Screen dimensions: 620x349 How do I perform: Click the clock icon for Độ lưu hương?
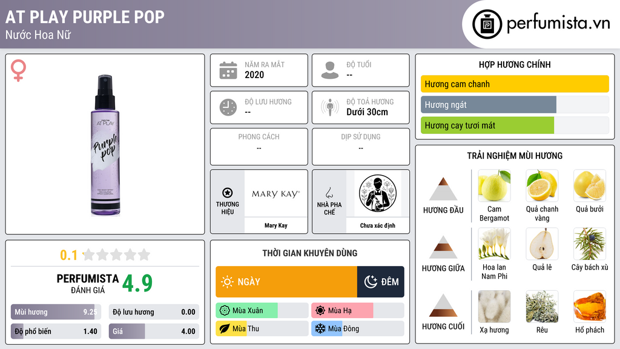click(x=228, y=107)
